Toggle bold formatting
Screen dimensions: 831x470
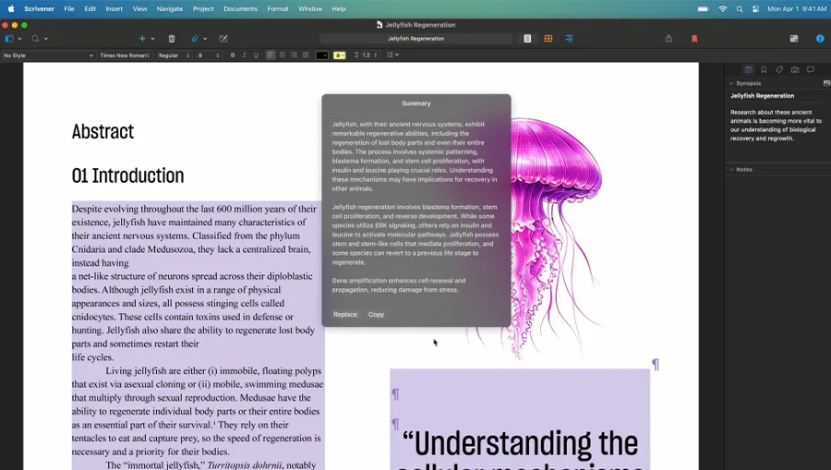(x=232, y=55)
